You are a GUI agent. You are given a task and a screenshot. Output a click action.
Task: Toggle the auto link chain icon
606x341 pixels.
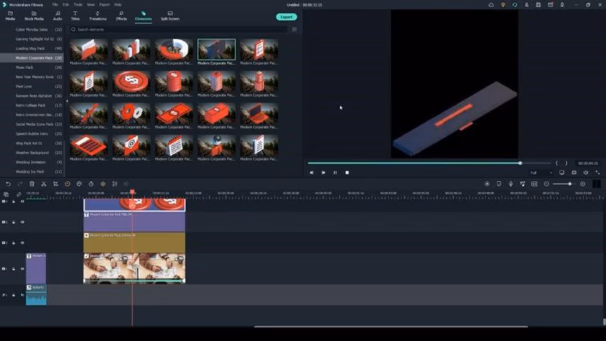18,195
